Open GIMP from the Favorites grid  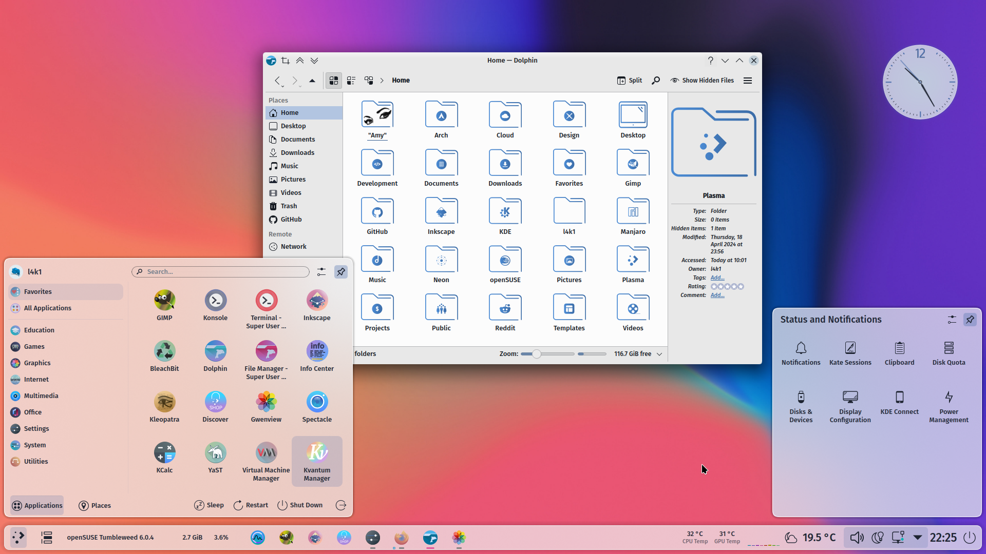pos(164,306)
